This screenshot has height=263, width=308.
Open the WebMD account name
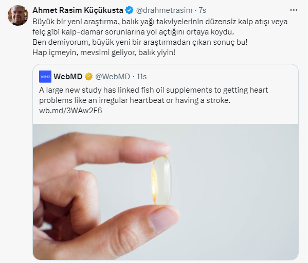click(x=68, y=77)
